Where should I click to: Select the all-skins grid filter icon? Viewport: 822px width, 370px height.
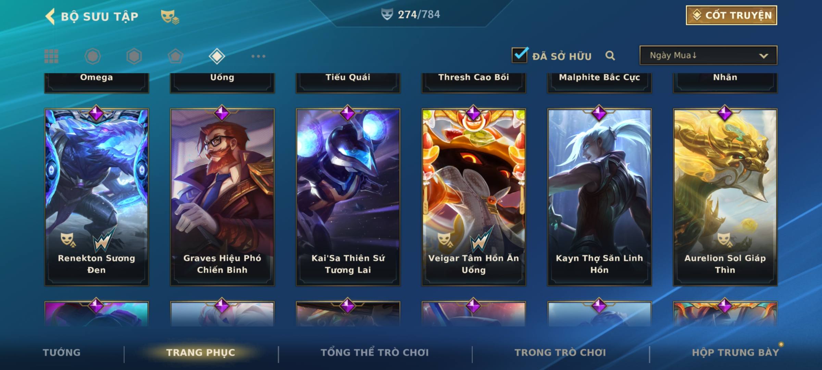[x=51, y=56]
